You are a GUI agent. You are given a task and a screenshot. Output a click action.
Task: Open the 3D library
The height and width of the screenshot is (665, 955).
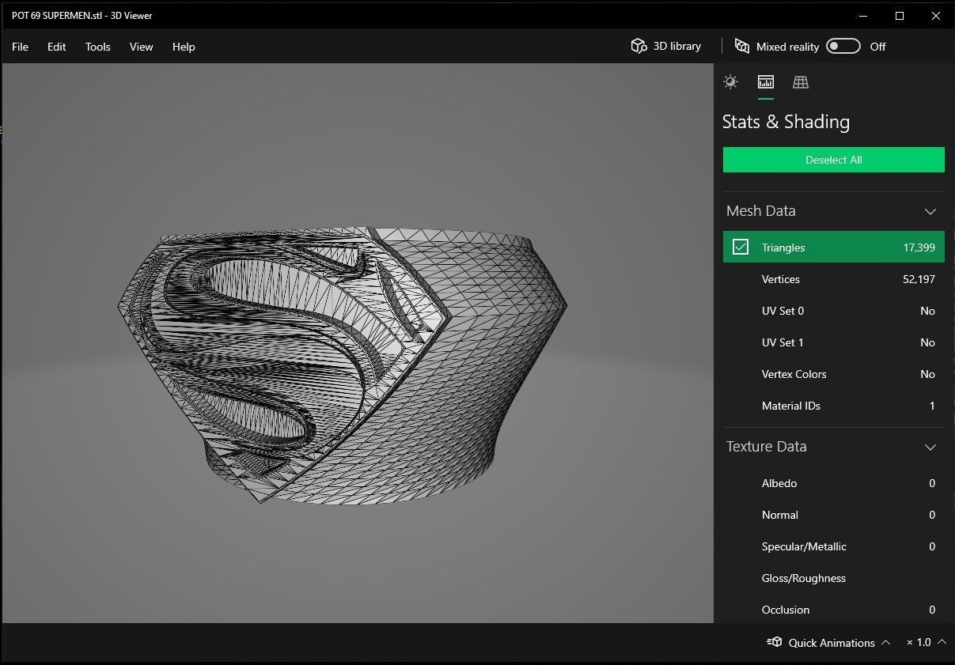click(666, 46)
